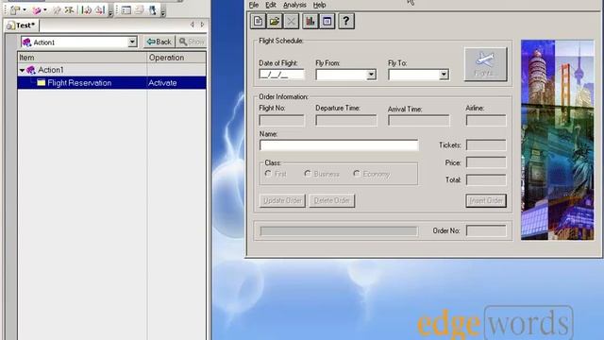Click the Operation column header
Screen dimensions: 604x340
click(x=176, y=58)
